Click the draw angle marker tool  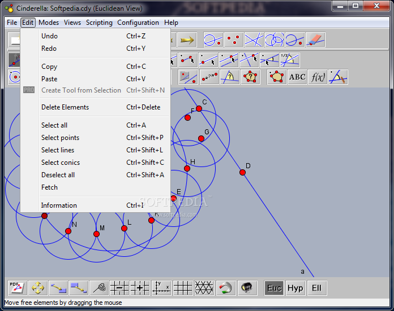coord(338,77)
